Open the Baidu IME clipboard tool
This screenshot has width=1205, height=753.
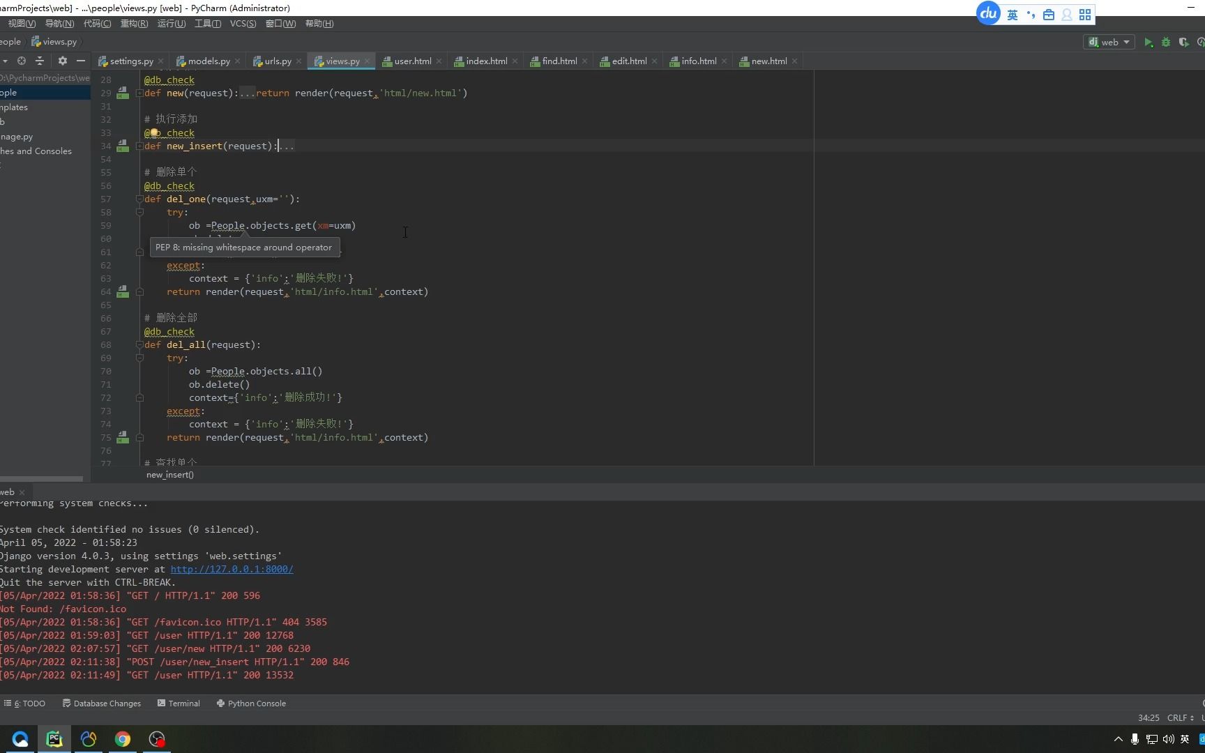point(1049,14)
